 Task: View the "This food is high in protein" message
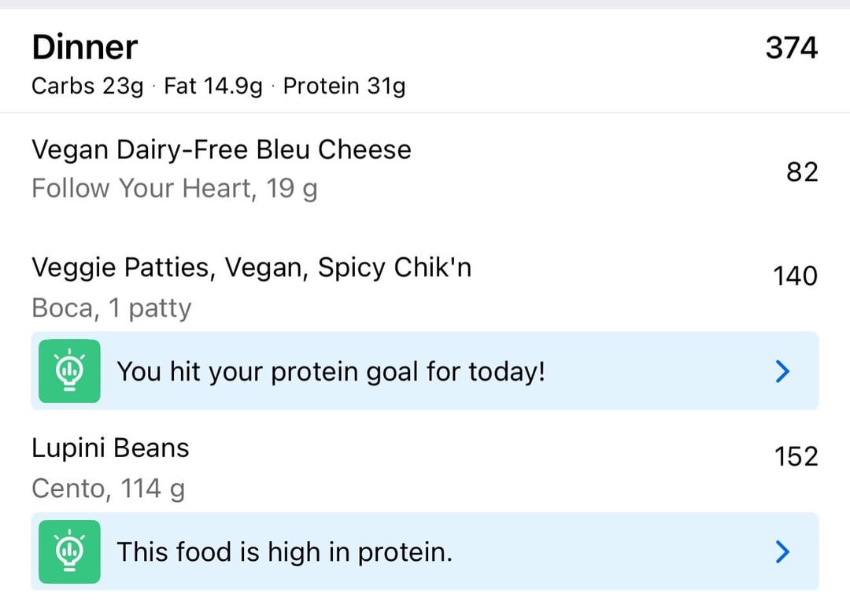(284, 552)
